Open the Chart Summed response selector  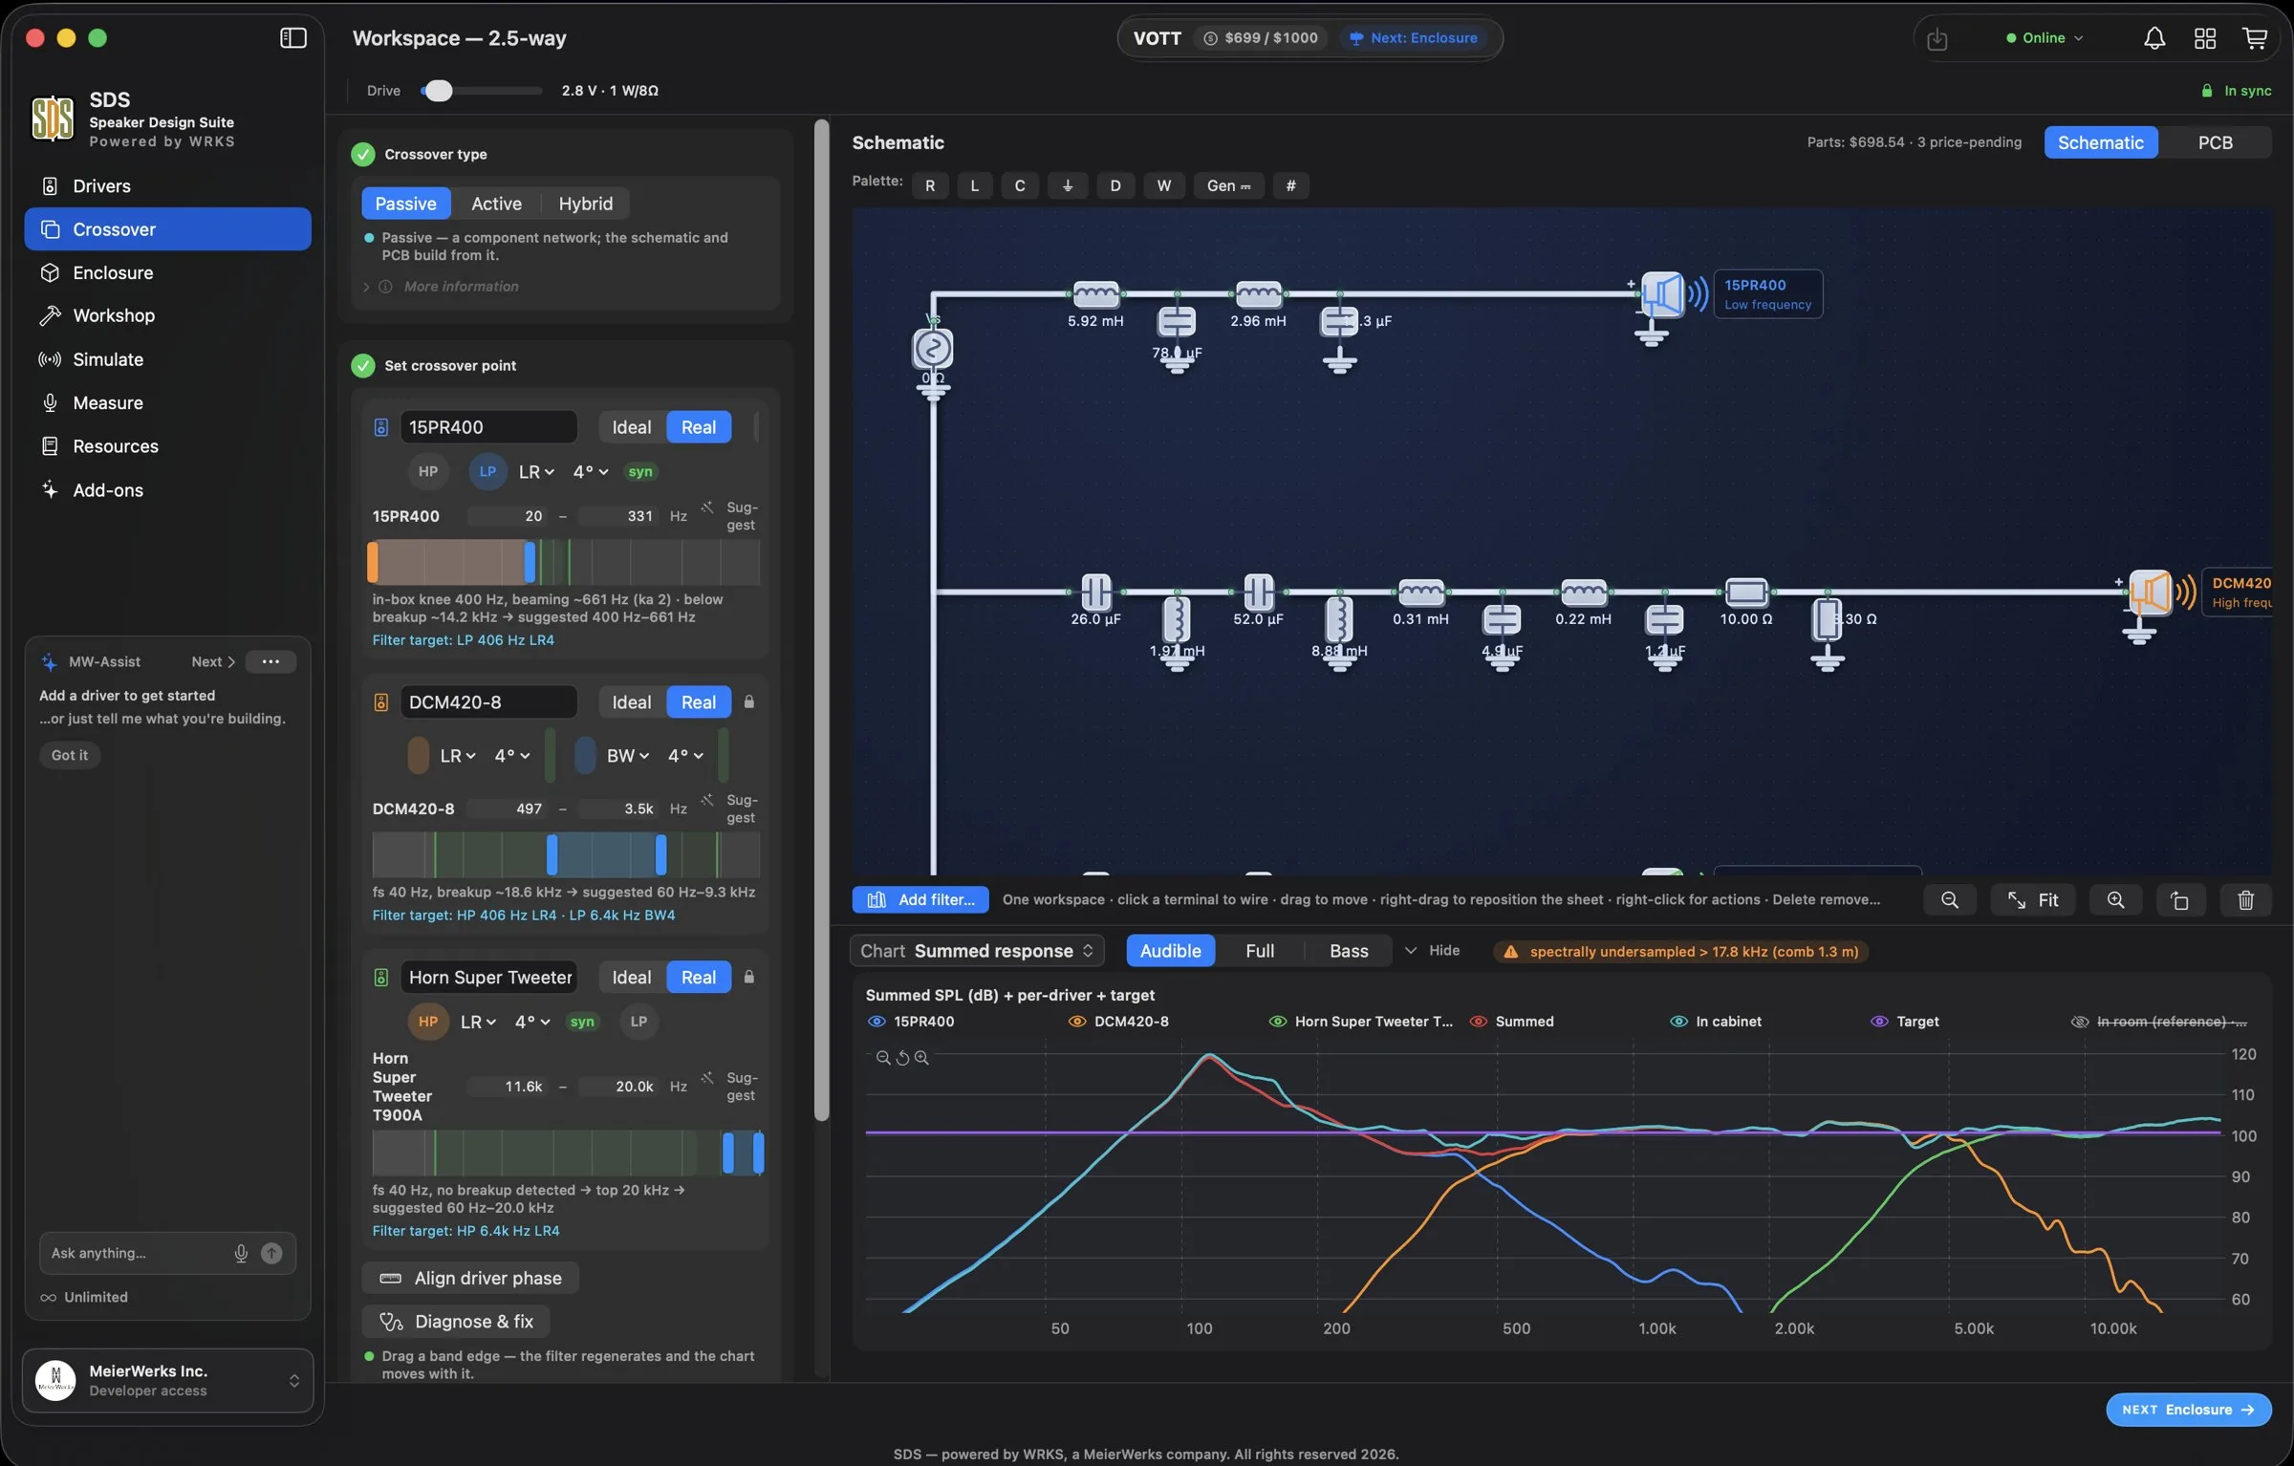[977, 951]
